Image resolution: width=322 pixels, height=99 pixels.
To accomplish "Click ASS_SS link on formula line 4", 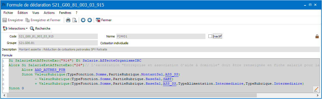I will pyautogui.click(x=172, y=74).
